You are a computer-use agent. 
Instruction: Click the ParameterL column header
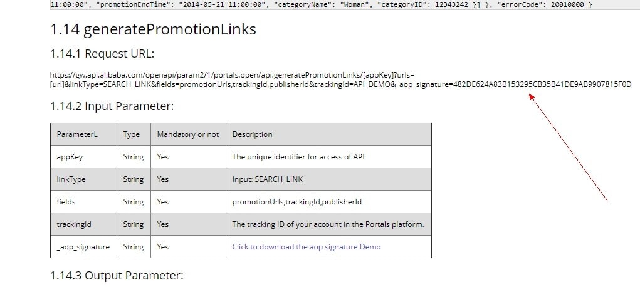click(x=77, y=134)
